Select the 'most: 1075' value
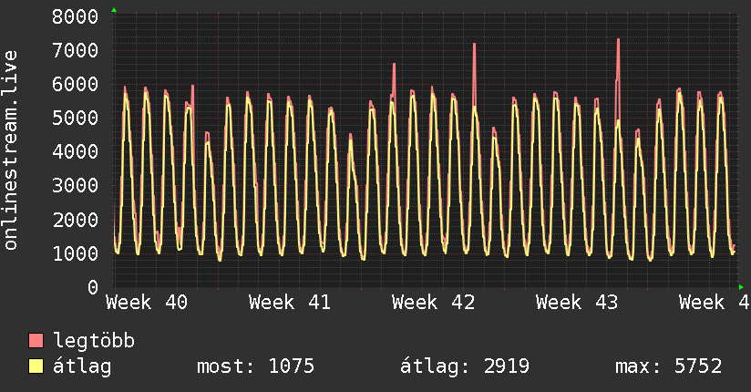 (256, 366)
